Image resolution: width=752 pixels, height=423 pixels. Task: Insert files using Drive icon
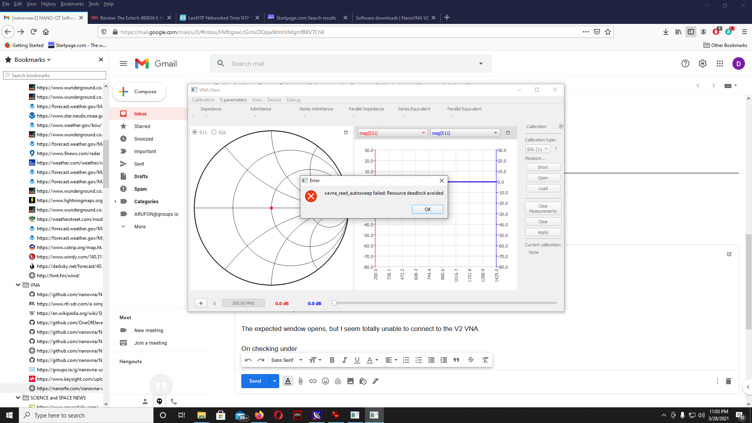click(x=338, y=381)
